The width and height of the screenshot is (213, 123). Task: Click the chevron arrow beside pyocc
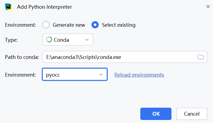point(101,74)
